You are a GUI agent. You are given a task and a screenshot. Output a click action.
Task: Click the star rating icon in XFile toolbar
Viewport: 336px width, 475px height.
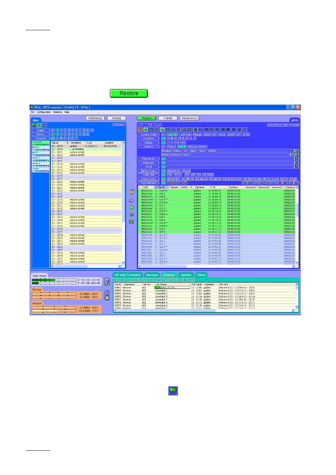click(157, 129)
